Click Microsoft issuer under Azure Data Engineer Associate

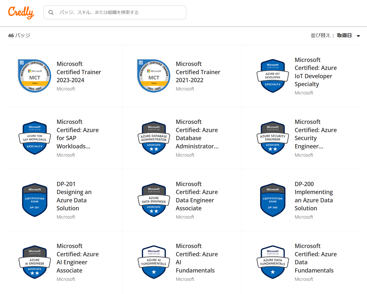[185, 217]
